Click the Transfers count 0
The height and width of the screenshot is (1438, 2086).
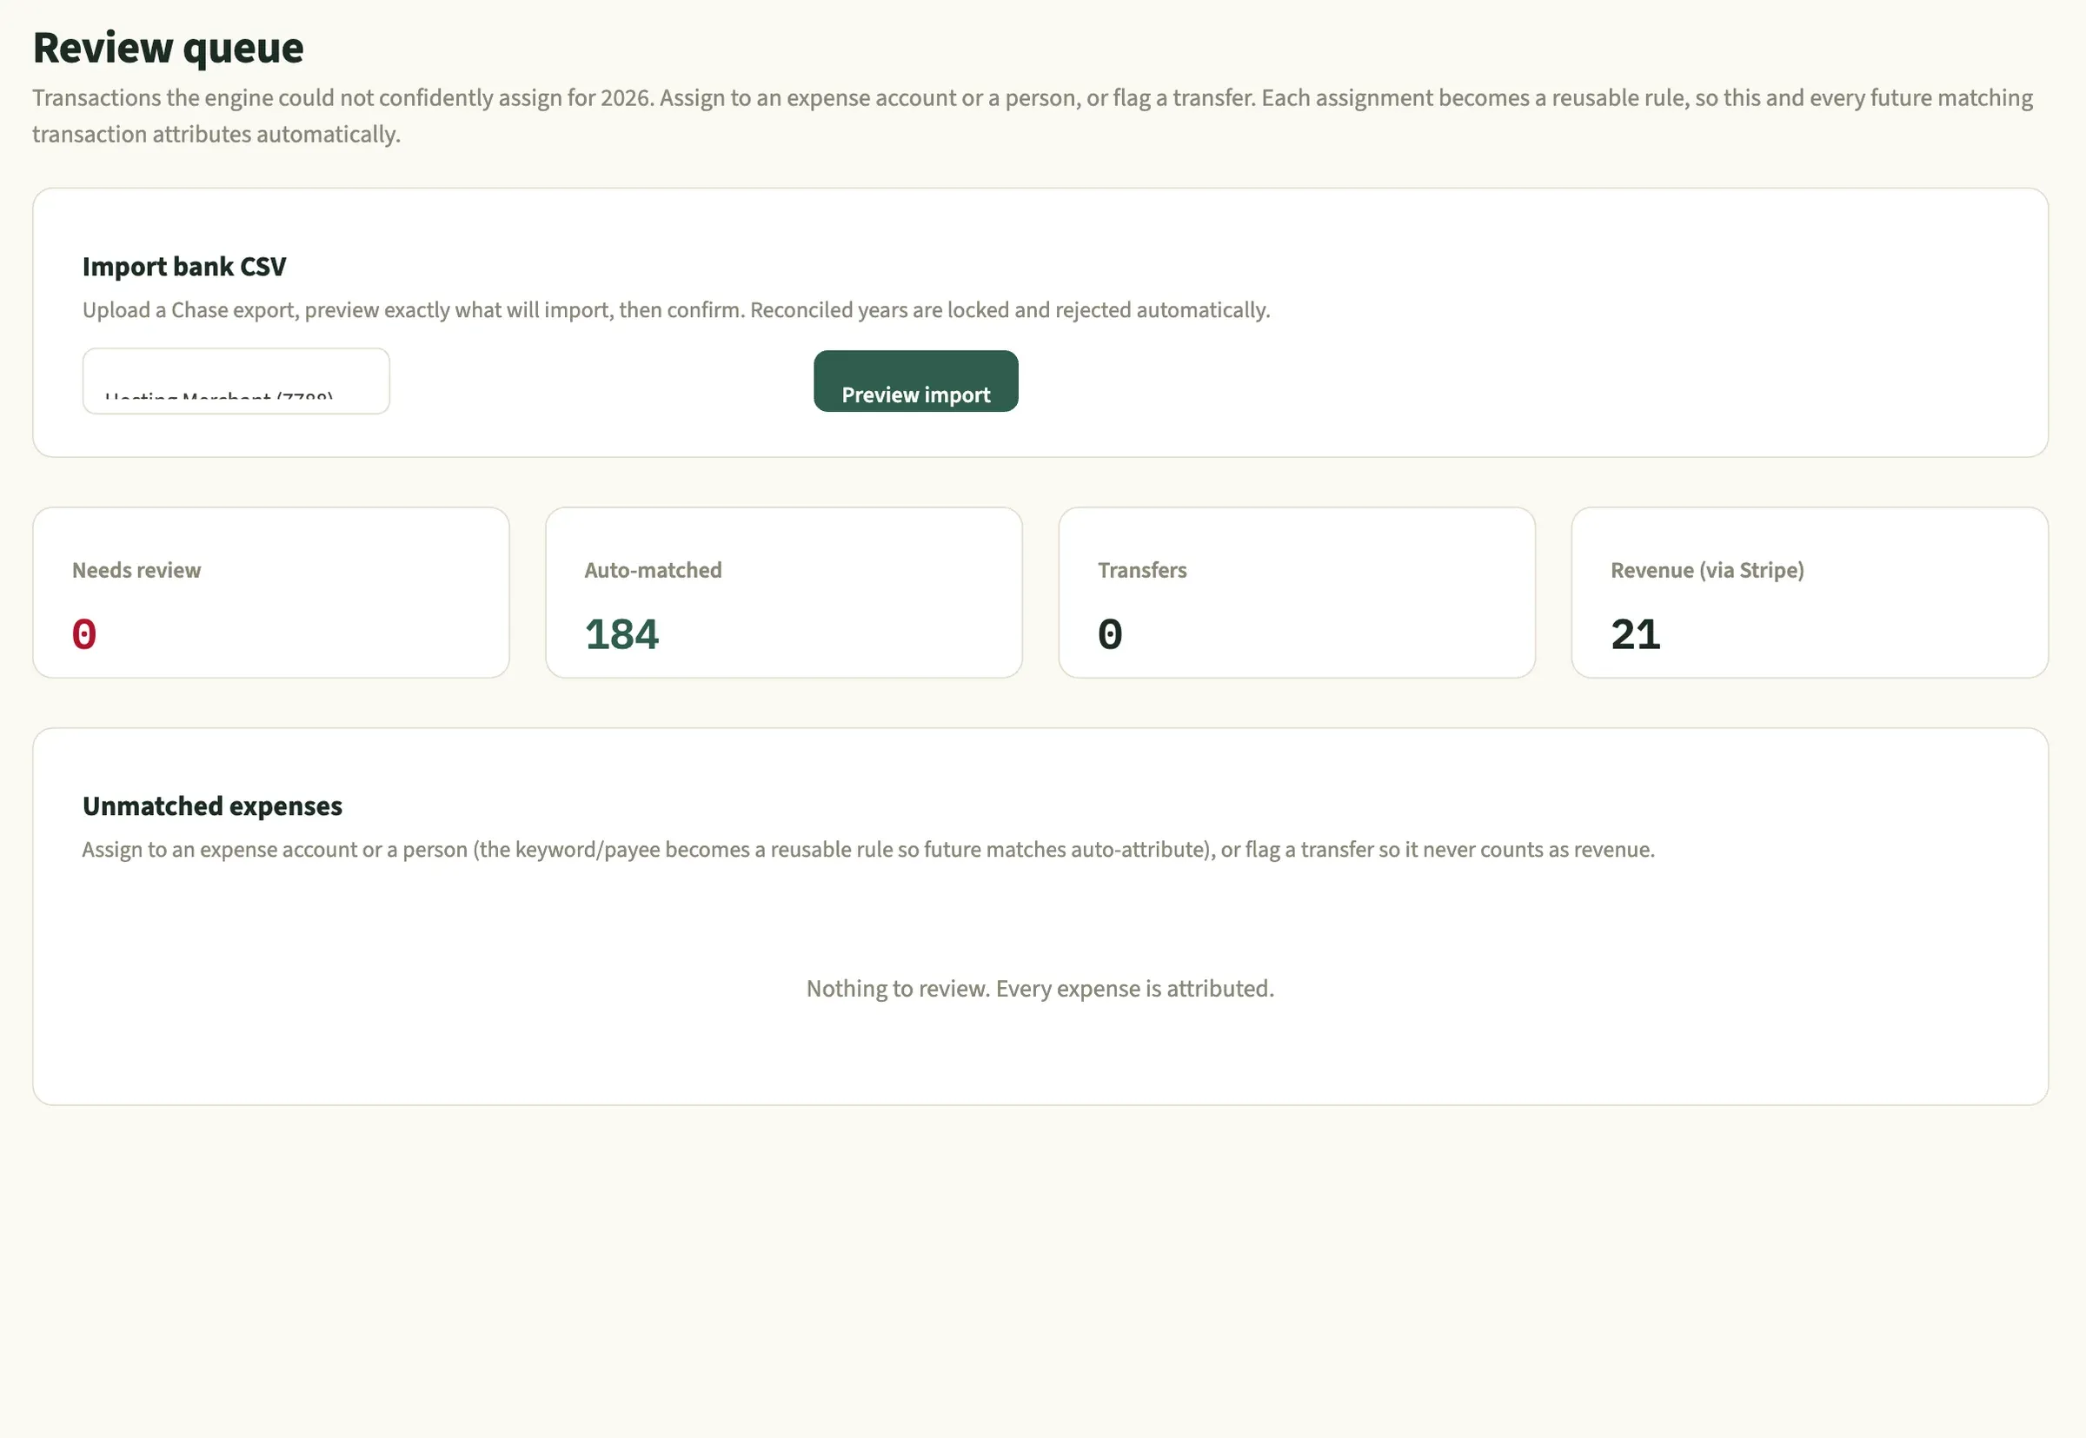coord(1110,634)
